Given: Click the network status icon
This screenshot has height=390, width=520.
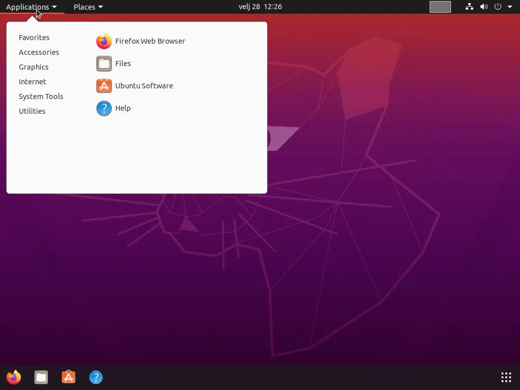Looking at the screenshot, I should (469, 7).
